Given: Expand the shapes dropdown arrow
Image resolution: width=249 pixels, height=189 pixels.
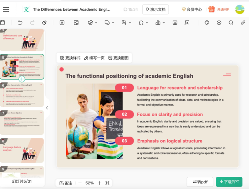Looking at the screenshot, I should [x=113, y=23].
